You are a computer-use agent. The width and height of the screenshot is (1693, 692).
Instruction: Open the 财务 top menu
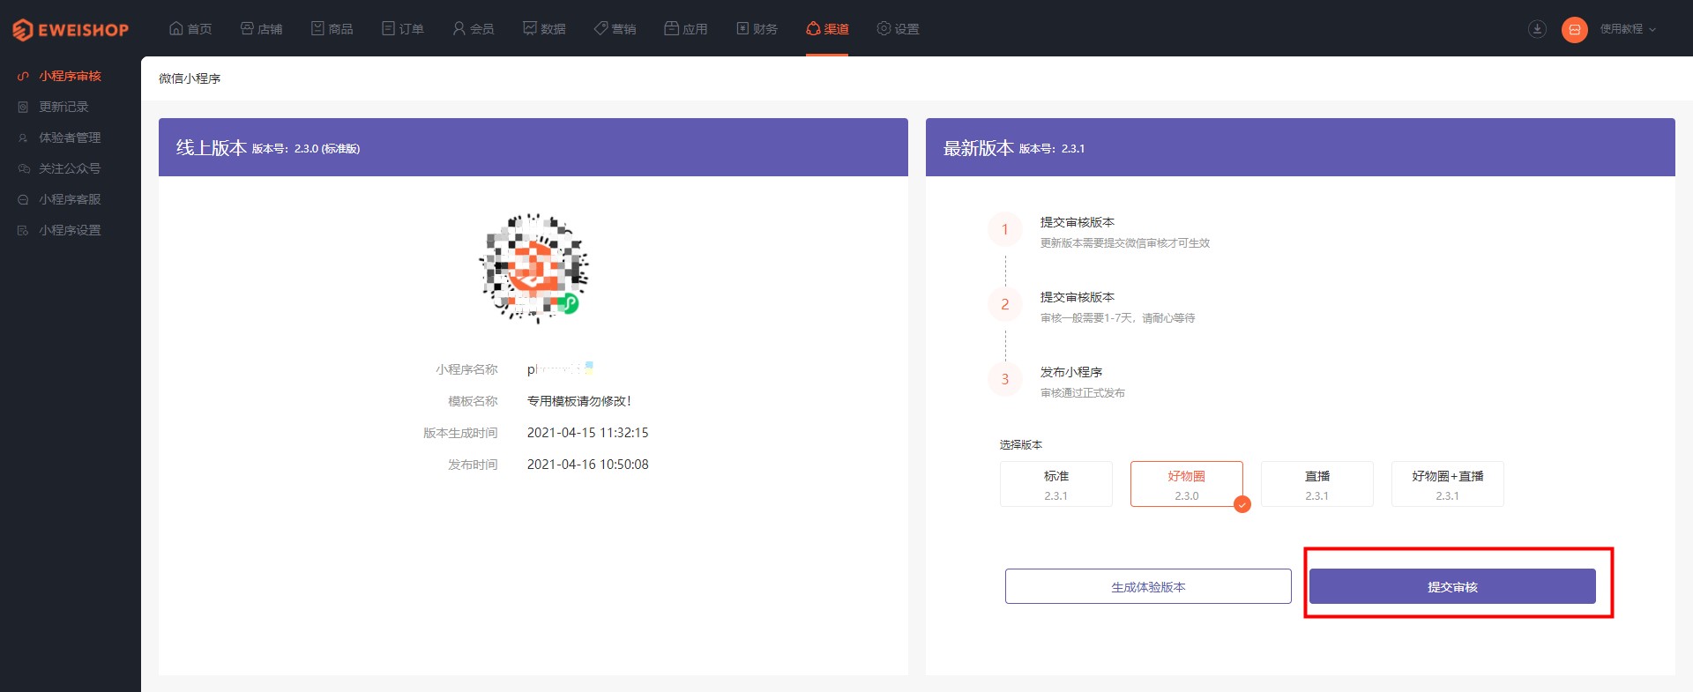point(757,28)
